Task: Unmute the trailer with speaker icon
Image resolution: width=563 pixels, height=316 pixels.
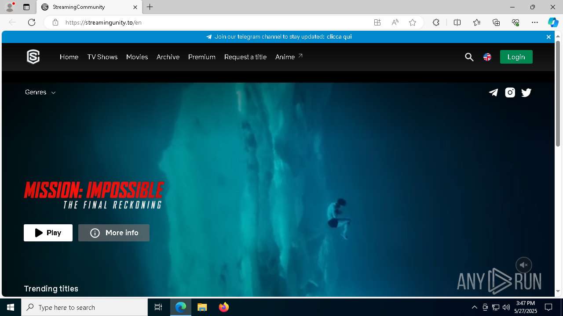Action: point(524,265)
